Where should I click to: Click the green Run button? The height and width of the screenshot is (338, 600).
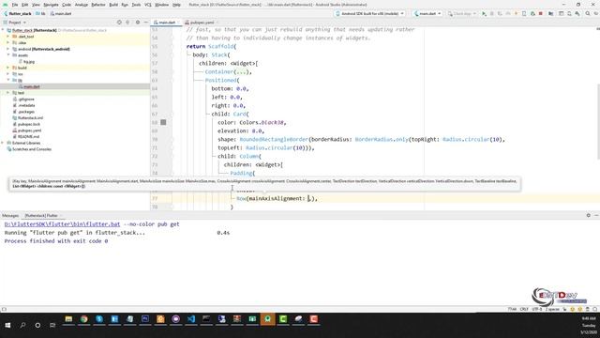484,14
